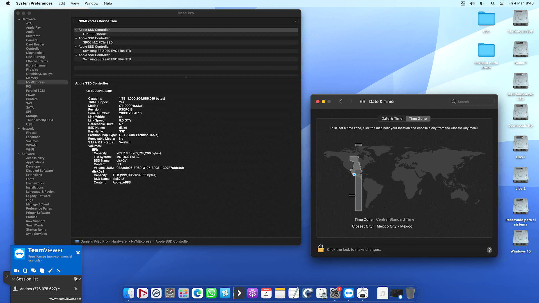Collapse the Software section in the sidebar
539x303 pixels.
point(19,154)
